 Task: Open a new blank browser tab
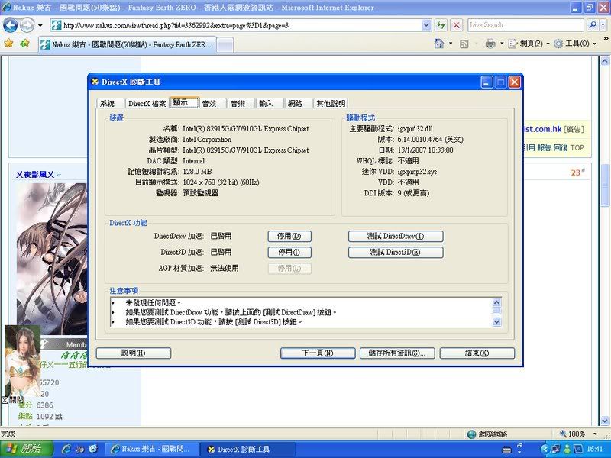click(225, 45)
